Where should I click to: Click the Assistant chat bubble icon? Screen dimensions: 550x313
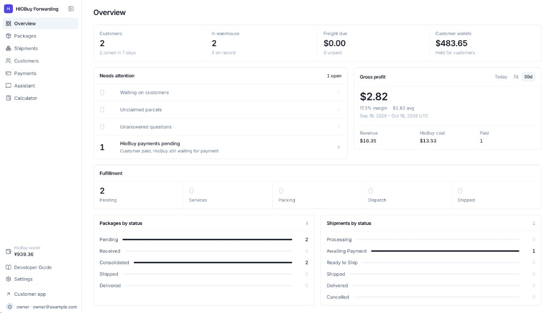pos(9,85)
